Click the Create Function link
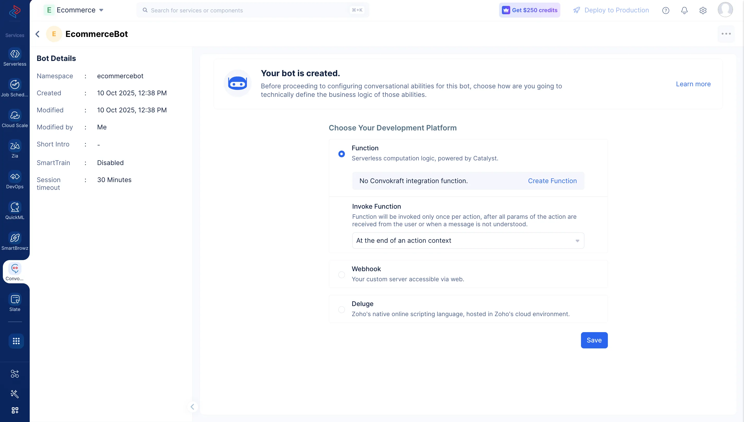744x422 pixels. coord(552,181)
